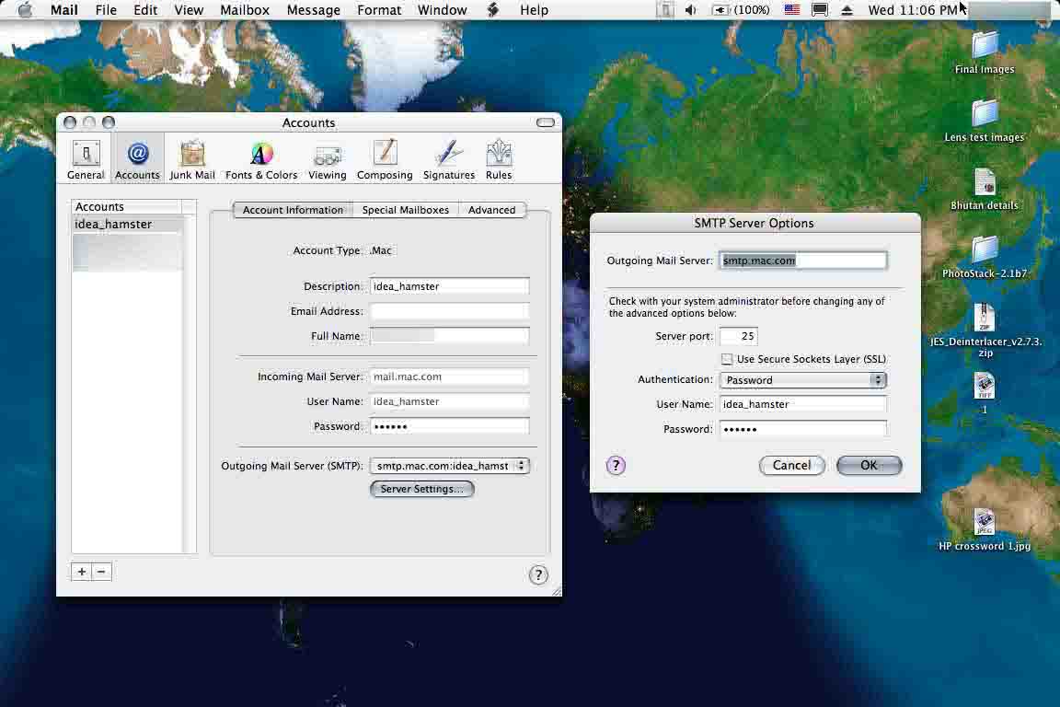This screenshot has width=1060, height=707.
Task: Switch to the Advanced tab
Action: [491, 210]
